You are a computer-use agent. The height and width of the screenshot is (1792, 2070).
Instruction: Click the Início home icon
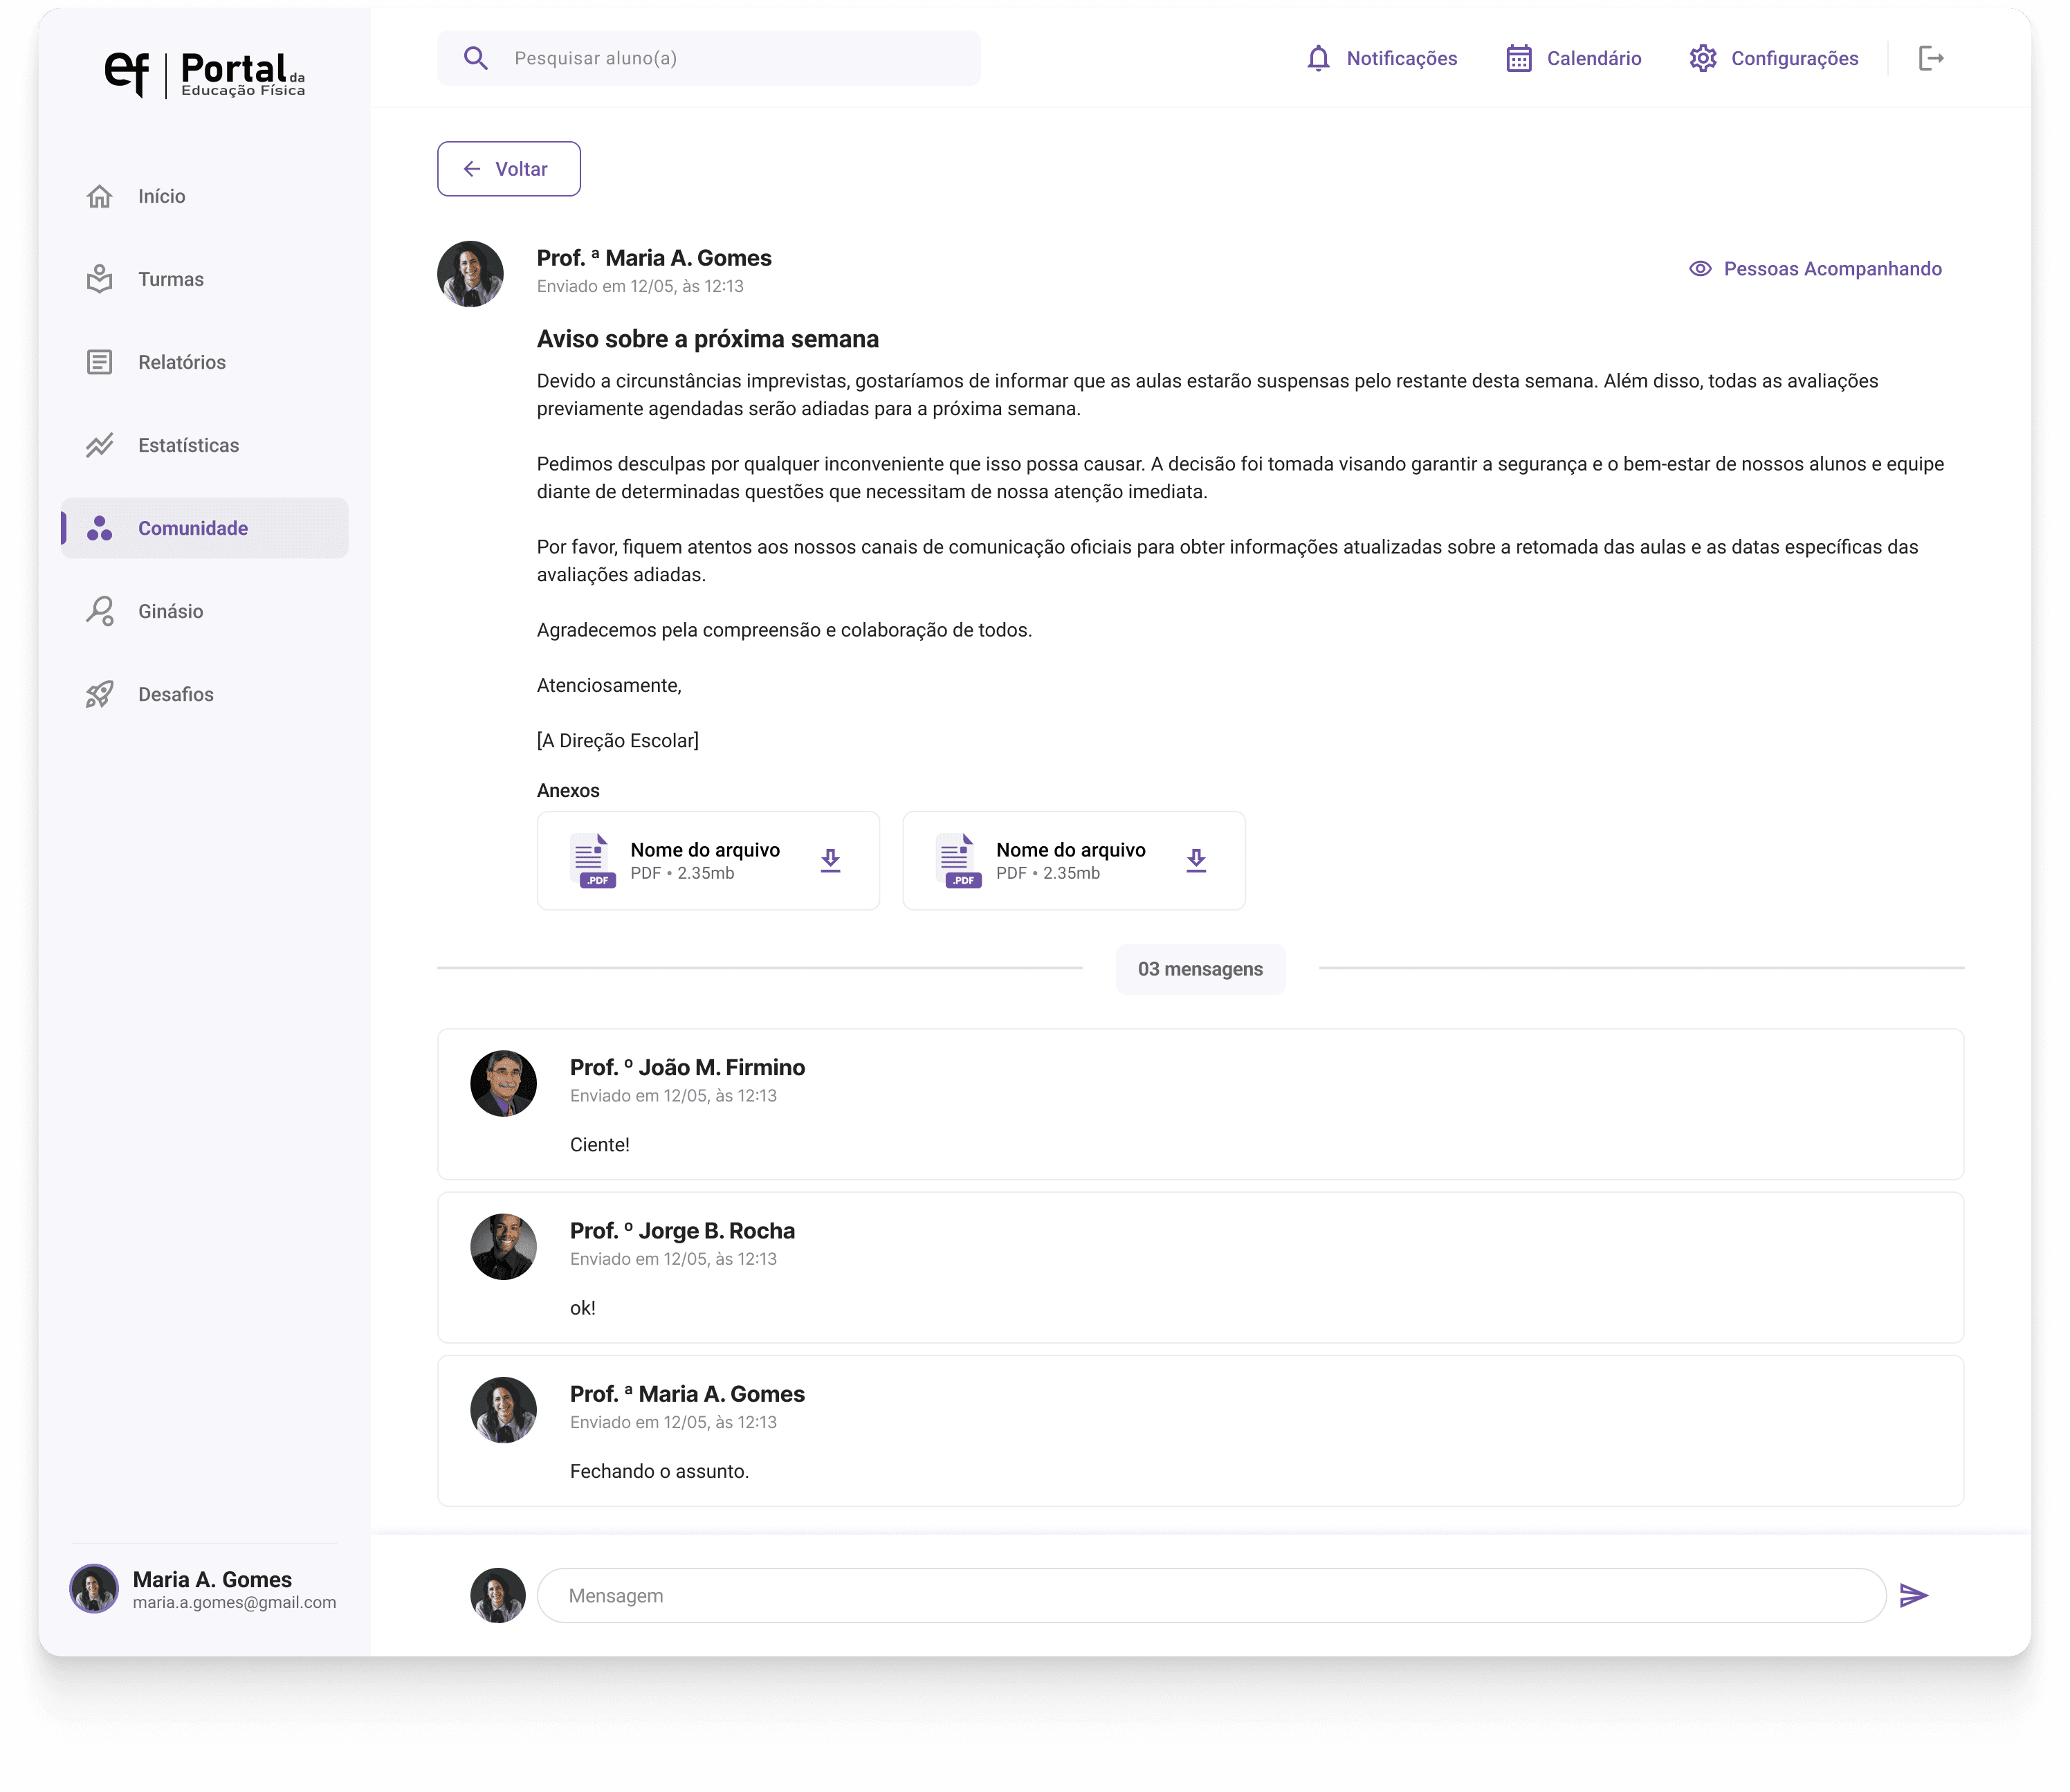coord(100,196)
